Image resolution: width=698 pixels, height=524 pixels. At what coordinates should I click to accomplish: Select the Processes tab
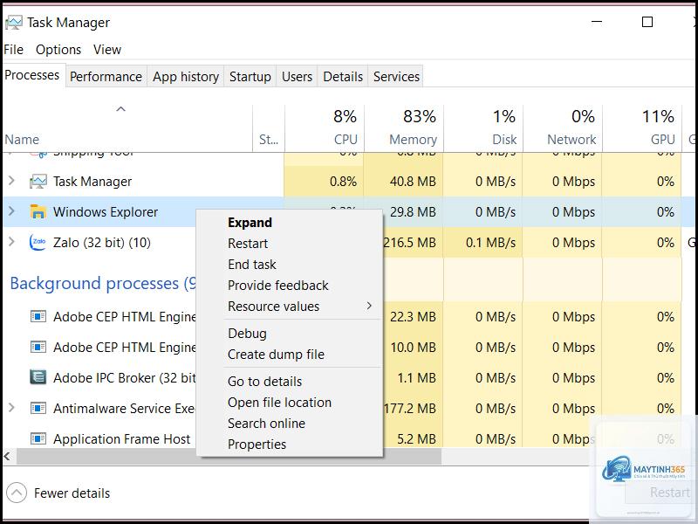pyautogui.click(x=32, y=75)
